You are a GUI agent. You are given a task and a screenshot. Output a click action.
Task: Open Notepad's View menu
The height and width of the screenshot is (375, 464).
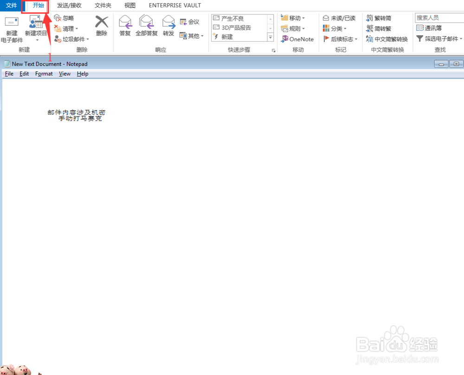tap(64, 74)
